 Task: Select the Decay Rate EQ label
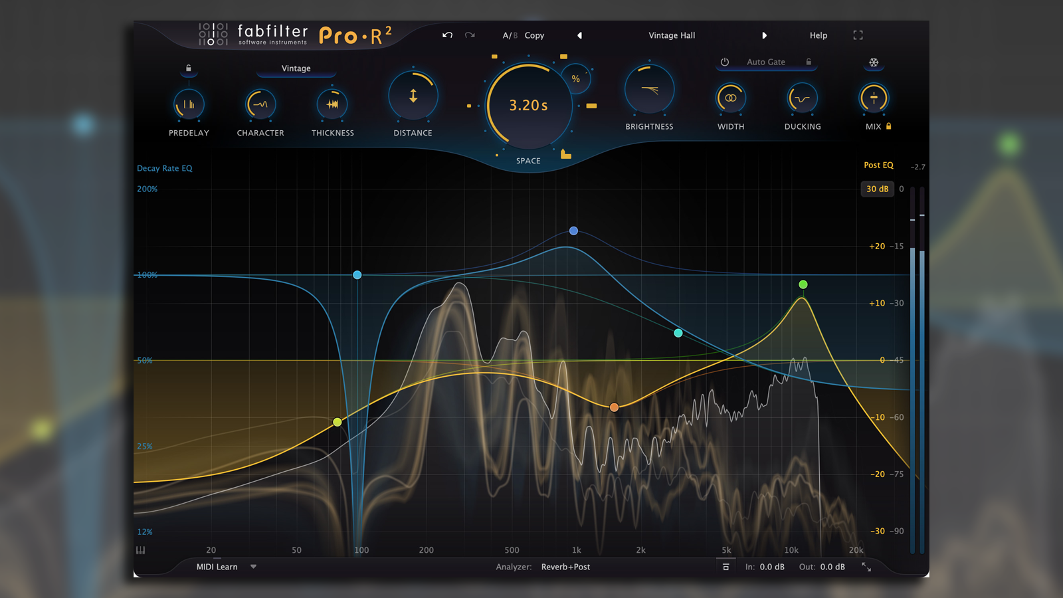click(x=165, y=168)
